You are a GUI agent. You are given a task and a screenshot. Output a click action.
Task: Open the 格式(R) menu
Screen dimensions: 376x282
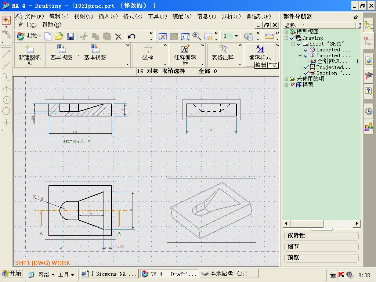pos(133,16)
